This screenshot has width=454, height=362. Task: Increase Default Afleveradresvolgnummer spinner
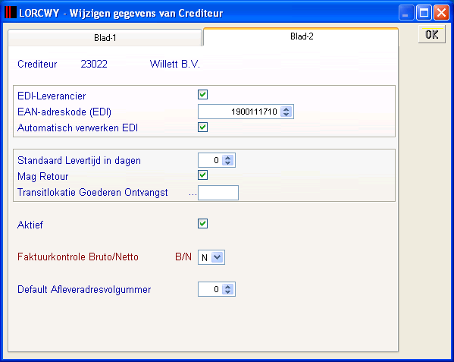point(228,287)
